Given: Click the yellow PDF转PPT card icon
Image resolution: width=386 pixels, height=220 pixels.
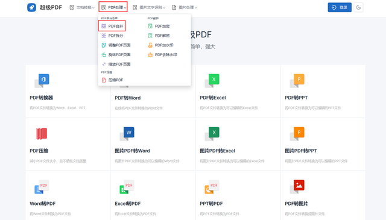Looking at the screenshot, I should [297, 81].
